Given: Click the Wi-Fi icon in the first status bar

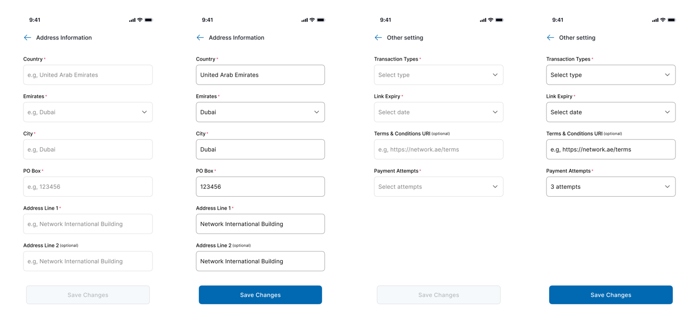Looking at the screenshot, I should [x=139, y=20].
